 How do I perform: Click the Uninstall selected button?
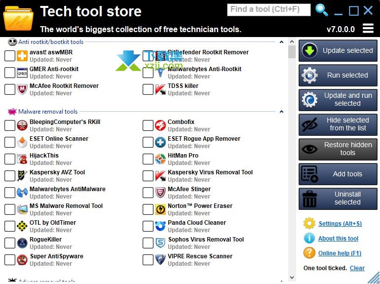point(338,199)
